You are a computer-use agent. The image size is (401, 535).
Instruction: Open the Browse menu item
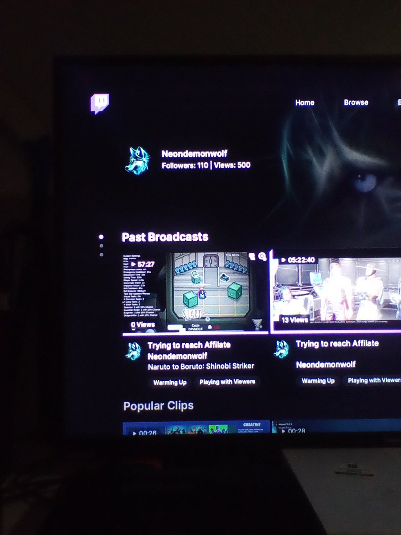(356, 102)
